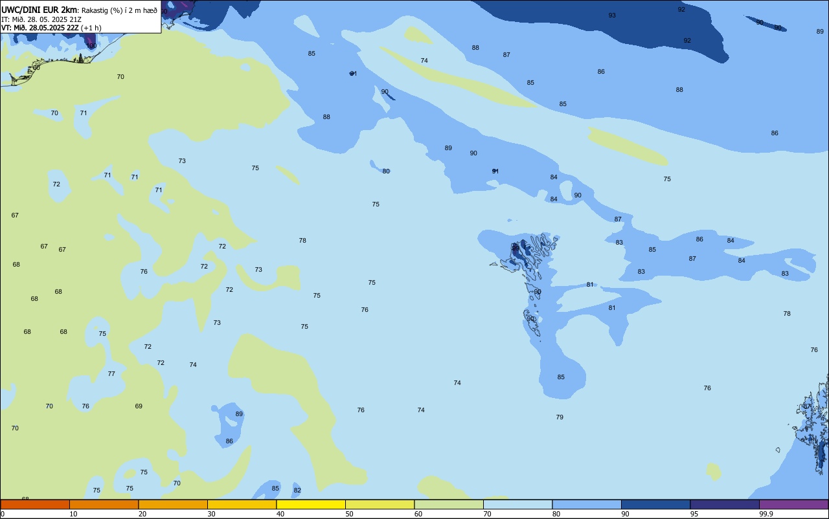
Task: Pick the navy 95–99.9 legend swatch
Action: 725,504
